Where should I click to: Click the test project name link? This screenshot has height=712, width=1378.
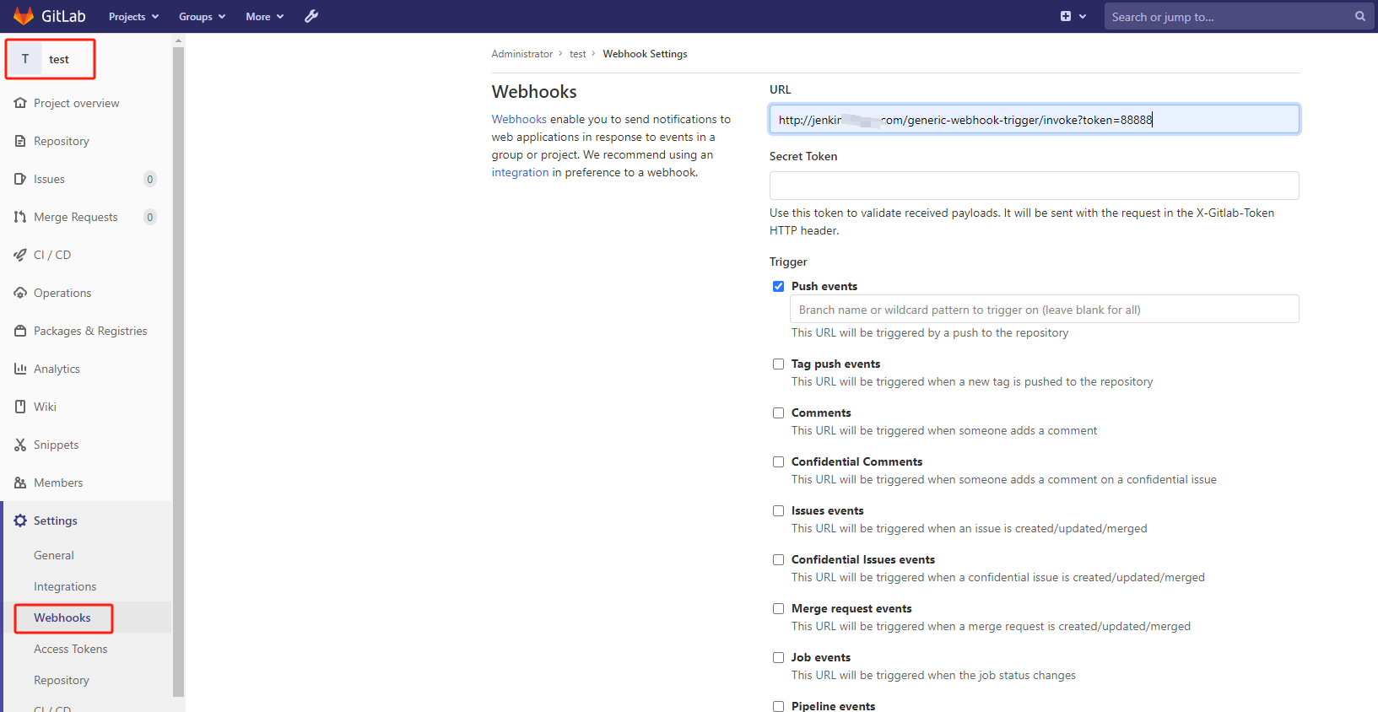[59, 59]
